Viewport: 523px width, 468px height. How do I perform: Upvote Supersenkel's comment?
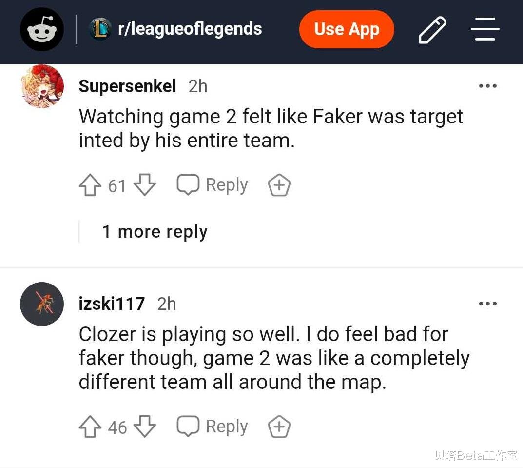pos(90,185)
